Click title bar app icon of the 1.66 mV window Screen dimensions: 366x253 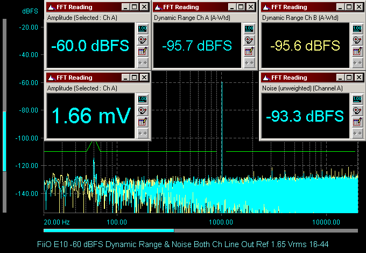tap(51, 78)
